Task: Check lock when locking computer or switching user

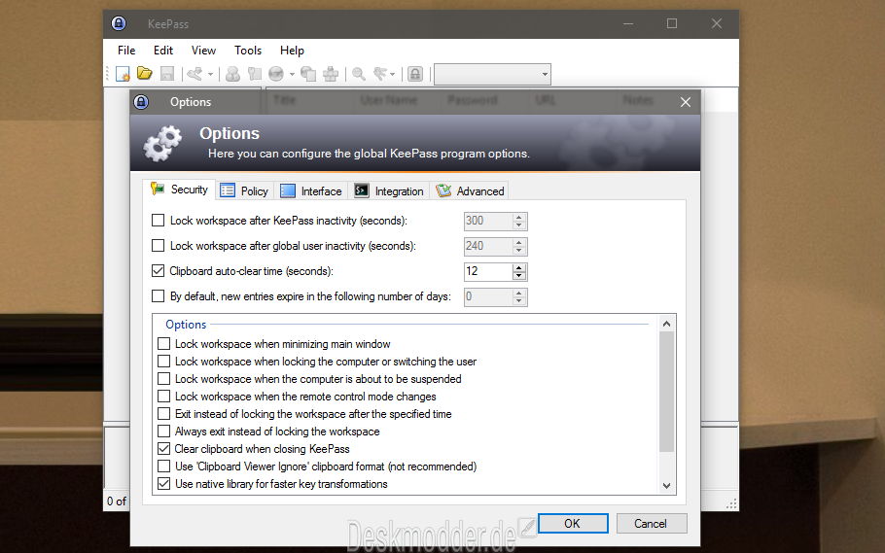Action: [163, 362]
